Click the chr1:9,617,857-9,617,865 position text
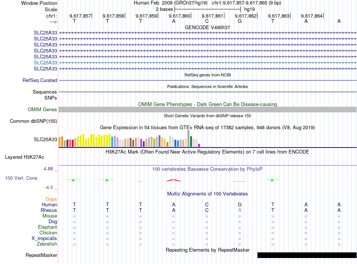The height and width of the screenshot is (264, 357). click(x=247, y=3)
